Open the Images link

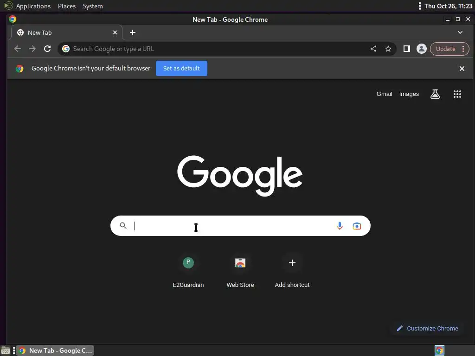[409, 94]
